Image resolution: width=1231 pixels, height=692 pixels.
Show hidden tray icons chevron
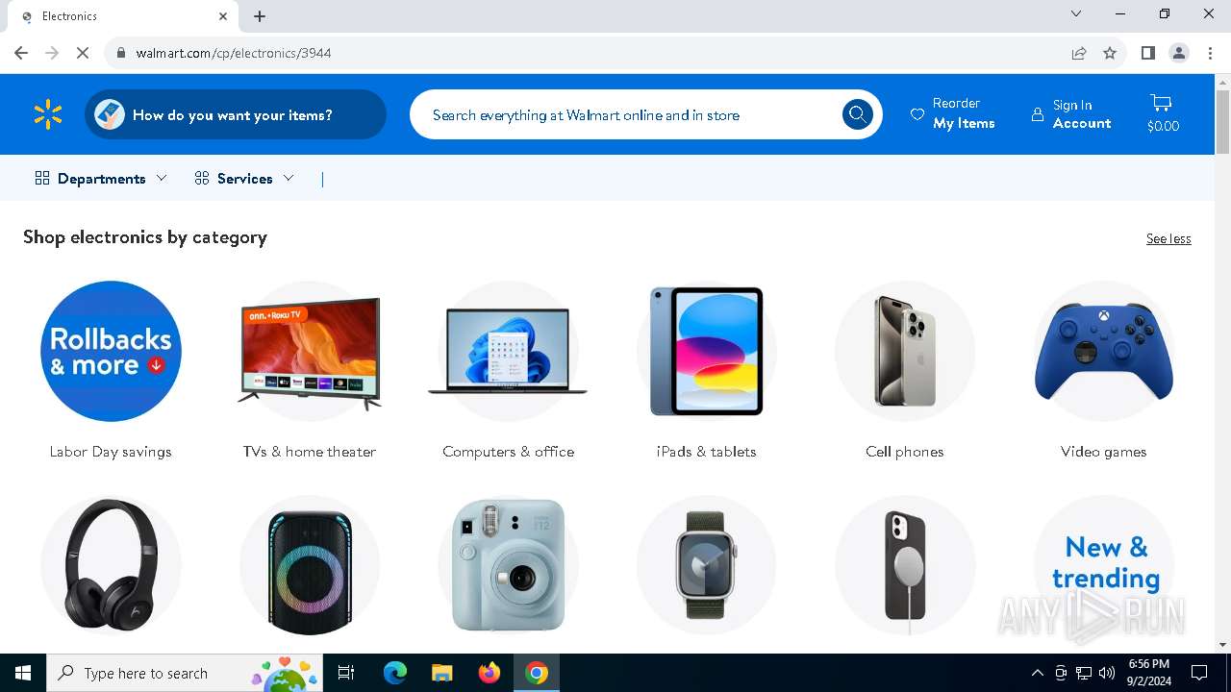(1037, 673)
